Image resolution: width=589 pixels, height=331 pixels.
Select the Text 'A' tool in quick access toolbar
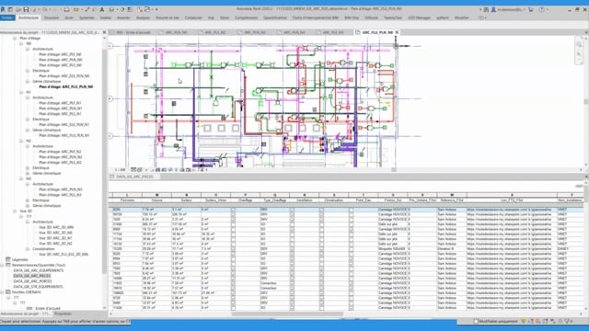(102, 9)
